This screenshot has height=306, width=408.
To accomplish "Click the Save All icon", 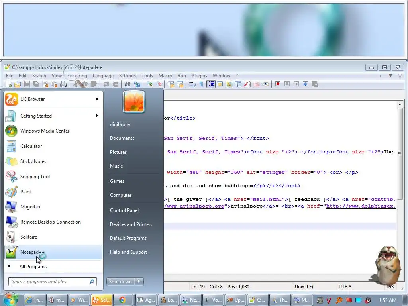I will tap(35, 84).
